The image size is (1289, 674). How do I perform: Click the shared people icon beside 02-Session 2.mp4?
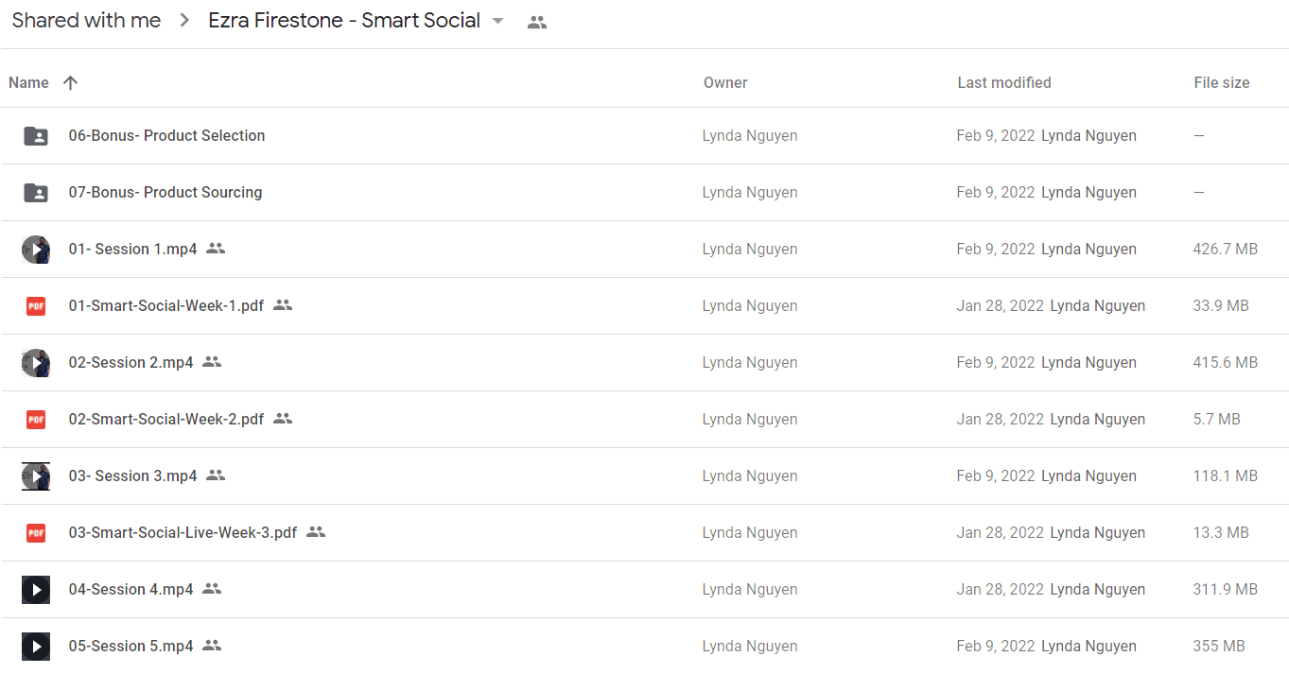(x=212, y=362)
